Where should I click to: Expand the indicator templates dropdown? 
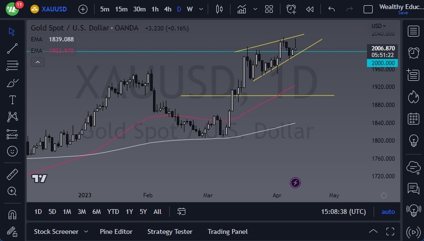tap(255, 9)
